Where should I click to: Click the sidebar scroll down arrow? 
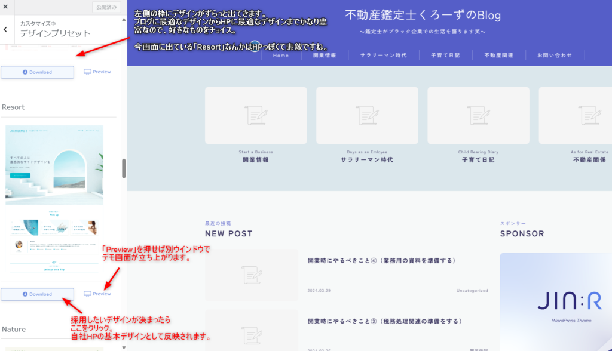point(124,347)
